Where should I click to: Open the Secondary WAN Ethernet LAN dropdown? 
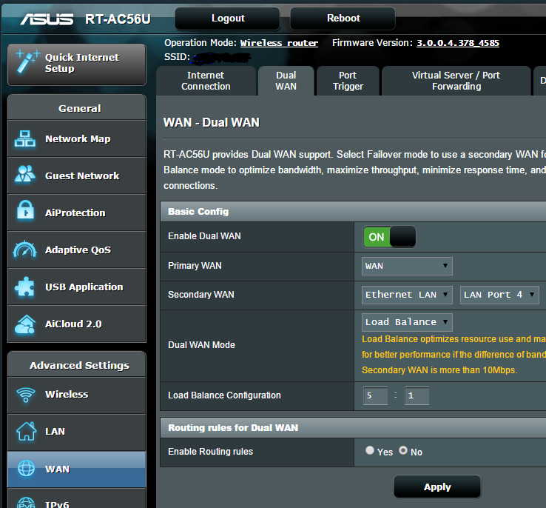(x=407, y=295)
